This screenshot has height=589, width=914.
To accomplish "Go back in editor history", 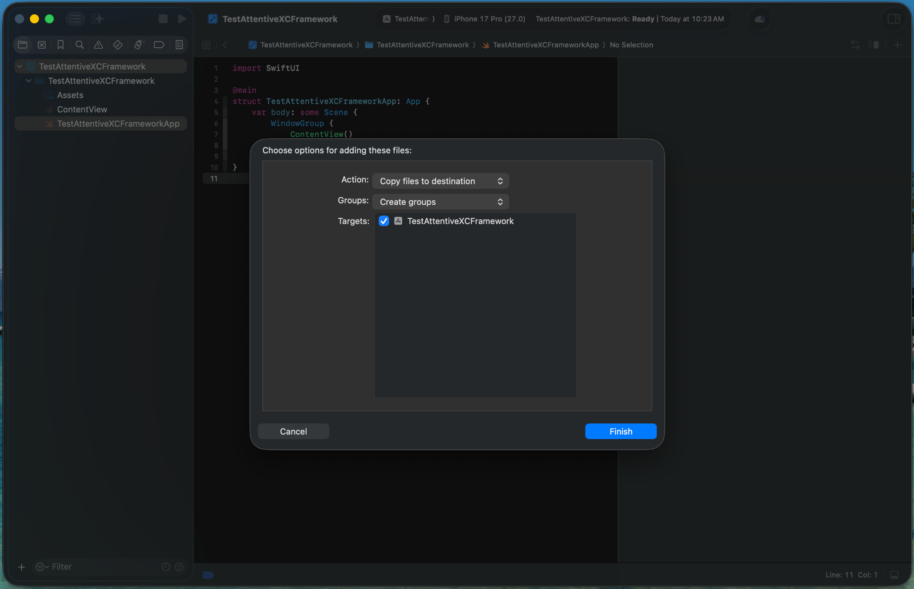I will [225, 45].
